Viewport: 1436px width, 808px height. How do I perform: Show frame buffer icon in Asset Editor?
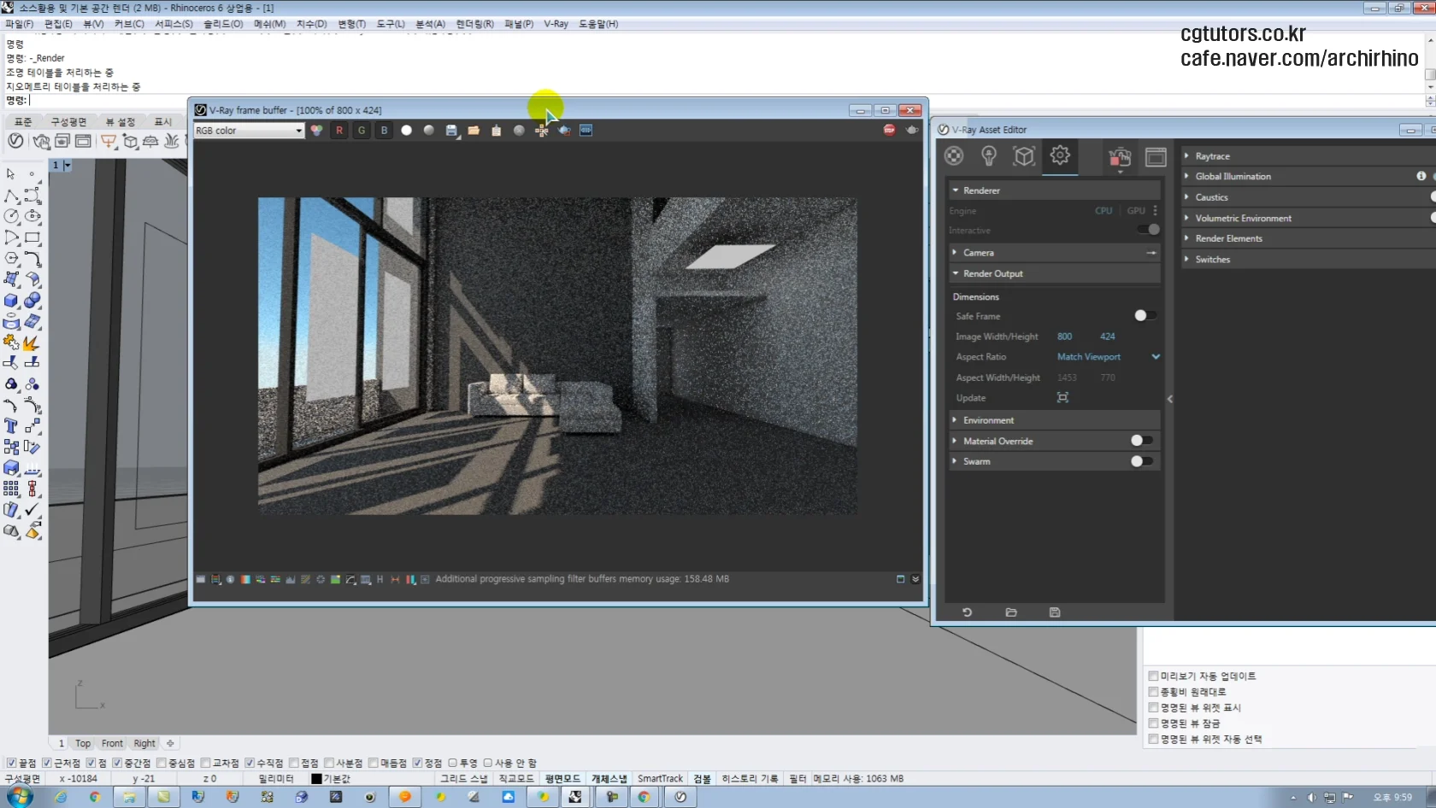[1156, 157]
